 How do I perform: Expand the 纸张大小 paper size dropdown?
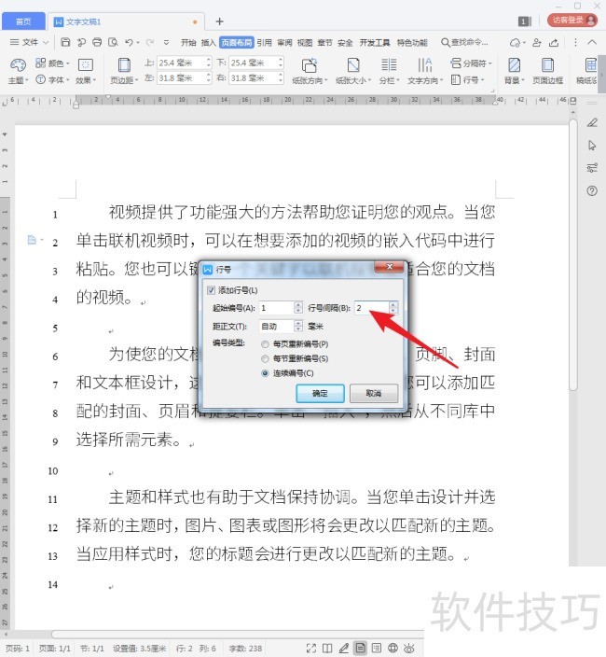pyautogui.click(x=353, y=80)
